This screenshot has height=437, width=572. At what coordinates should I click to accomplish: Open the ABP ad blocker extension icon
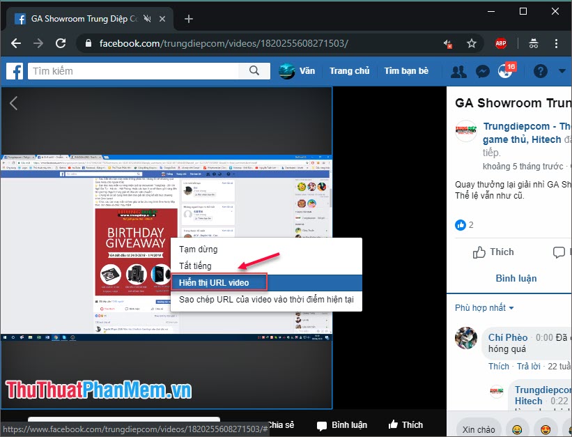coord(501,43)
